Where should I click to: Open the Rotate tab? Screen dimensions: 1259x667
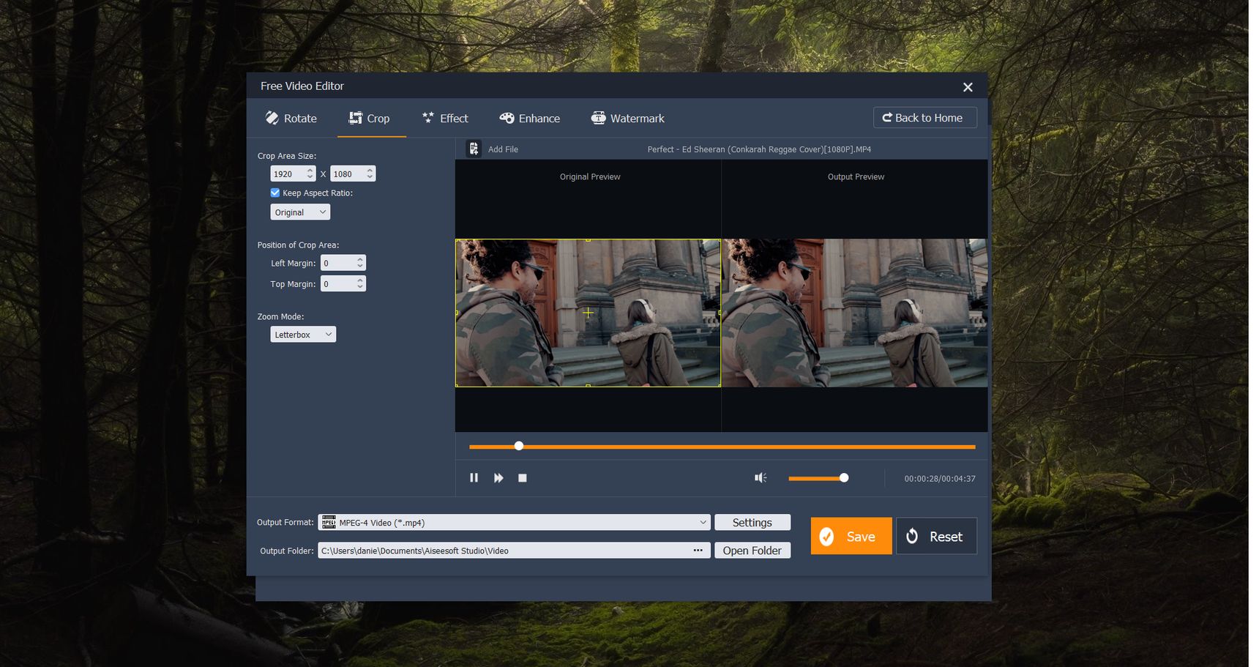pyautogui.click(x=291, y=118)
